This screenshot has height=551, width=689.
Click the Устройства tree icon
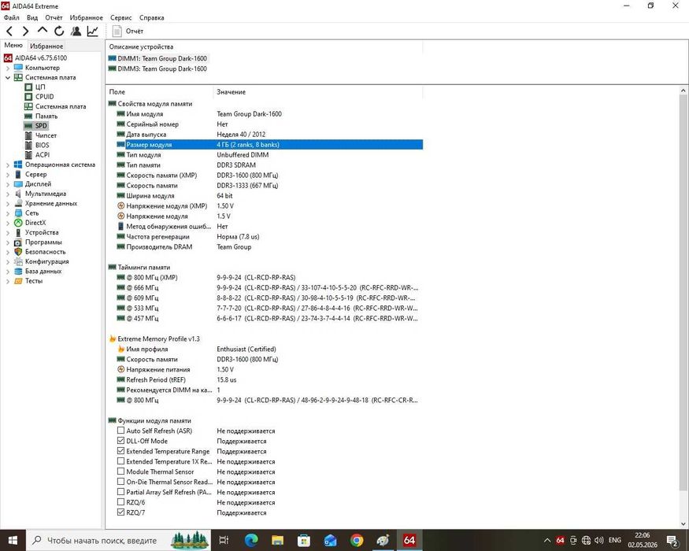click(18, 232)
